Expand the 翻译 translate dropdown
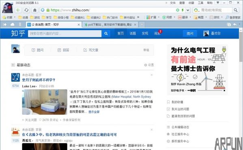Screen dimensions: 243x150 [x=190, y=17]
